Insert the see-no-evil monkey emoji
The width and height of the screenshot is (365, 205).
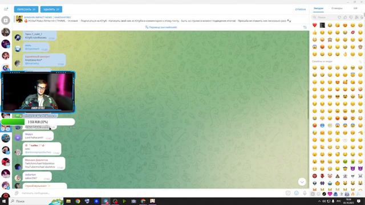(330, 40)
